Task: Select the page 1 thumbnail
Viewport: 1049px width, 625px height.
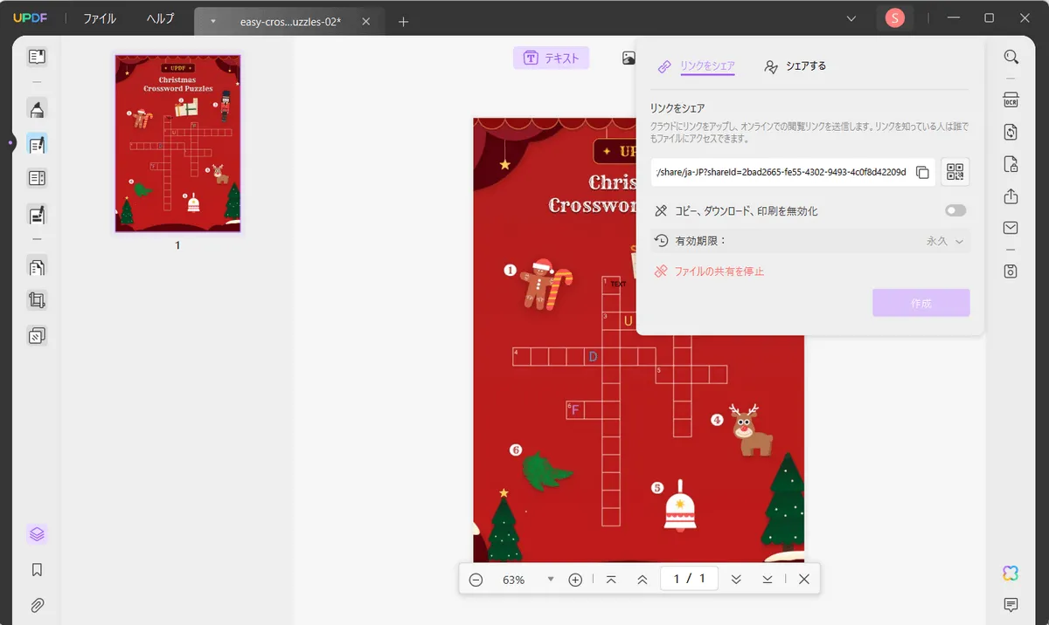Action: tap(177, 144)
